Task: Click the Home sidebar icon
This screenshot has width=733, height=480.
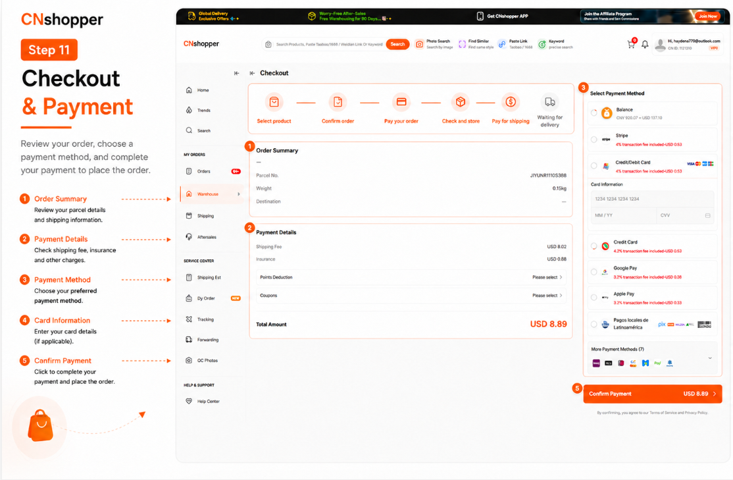Action: pyautogui.click(x=189, y=90)
